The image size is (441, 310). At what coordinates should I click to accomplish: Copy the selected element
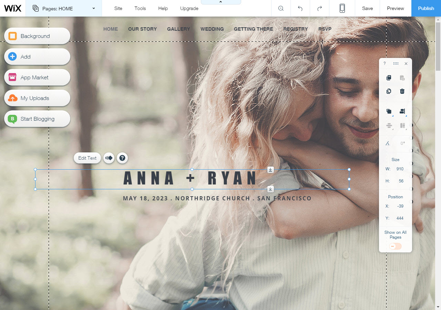tap(389, 78)
